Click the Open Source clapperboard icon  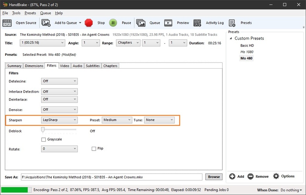pyautogui.click(x=7, y=23)
